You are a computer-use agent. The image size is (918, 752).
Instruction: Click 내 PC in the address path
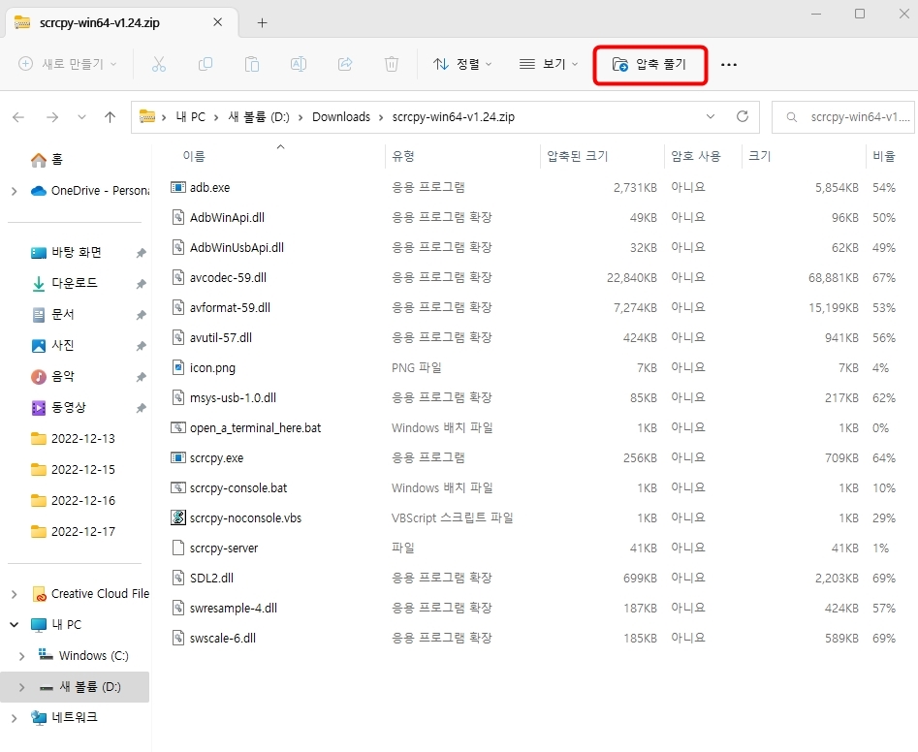[191, 116]
